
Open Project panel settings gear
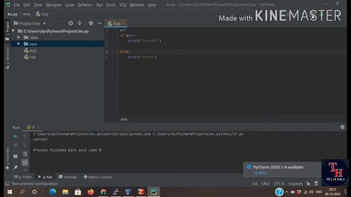pos(90,23)
